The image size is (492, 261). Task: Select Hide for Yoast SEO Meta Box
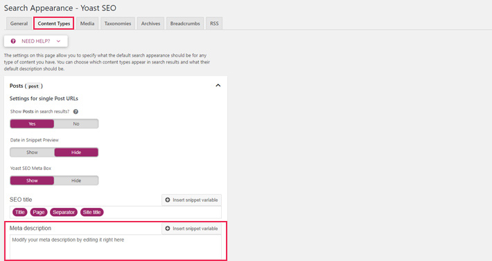[x=76, y=181]
